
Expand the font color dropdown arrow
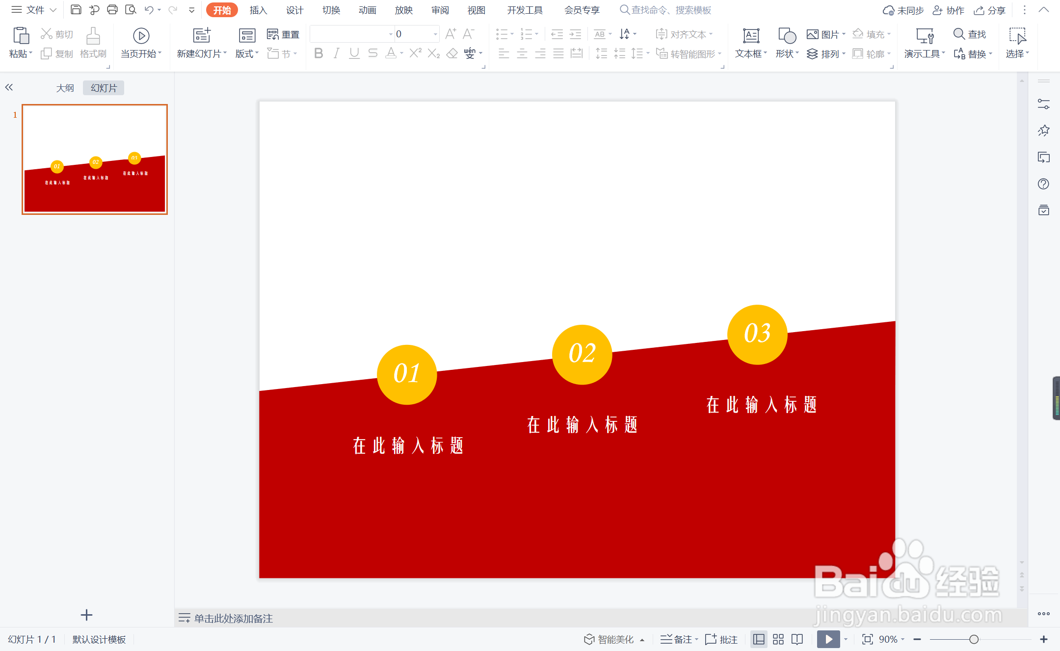(x=402, y=53)
